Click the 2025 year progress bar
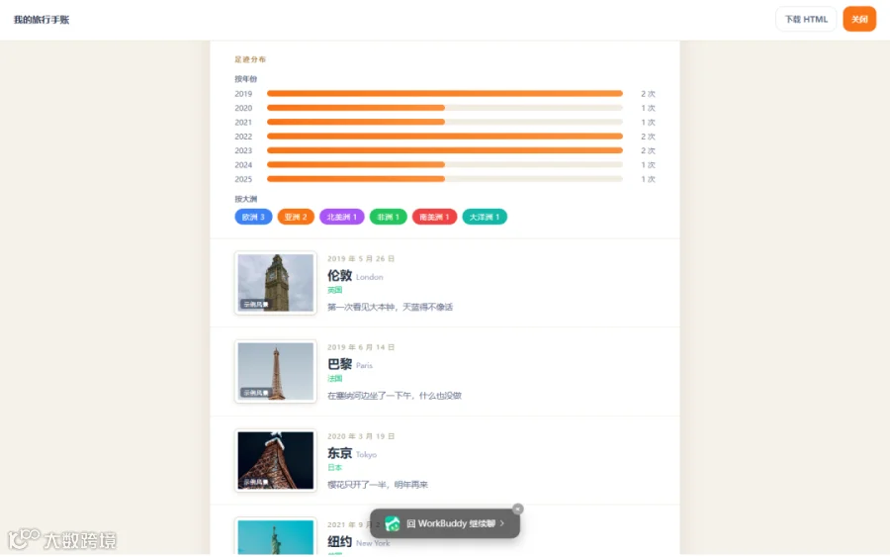 [x=445, y=178]
